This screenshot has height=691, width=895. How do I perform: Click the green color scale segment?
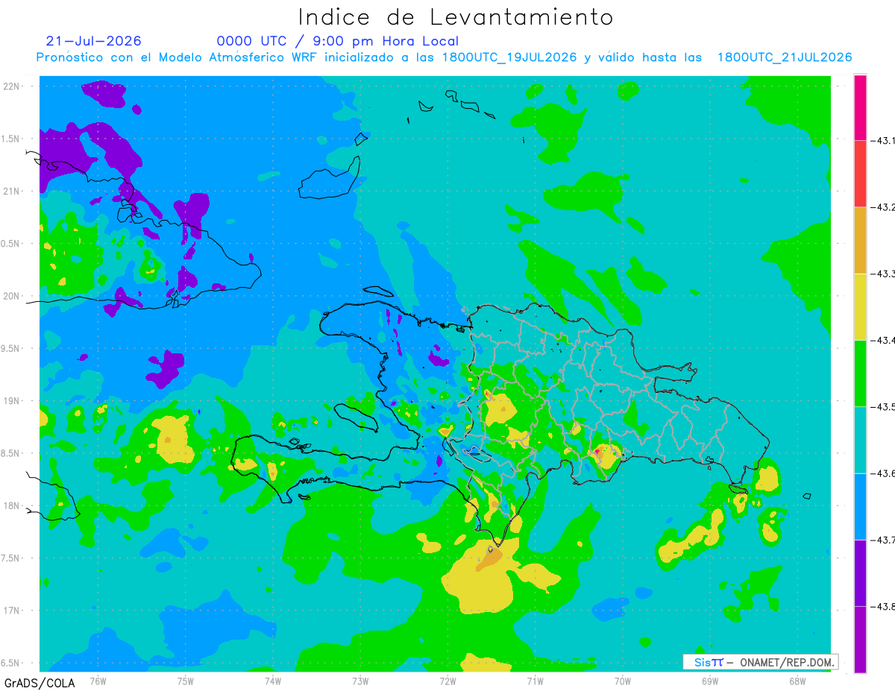[860, 373]
